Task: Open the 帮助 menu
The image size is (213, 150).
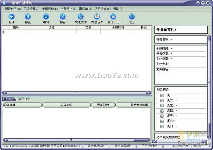Action: coord(118,9)
